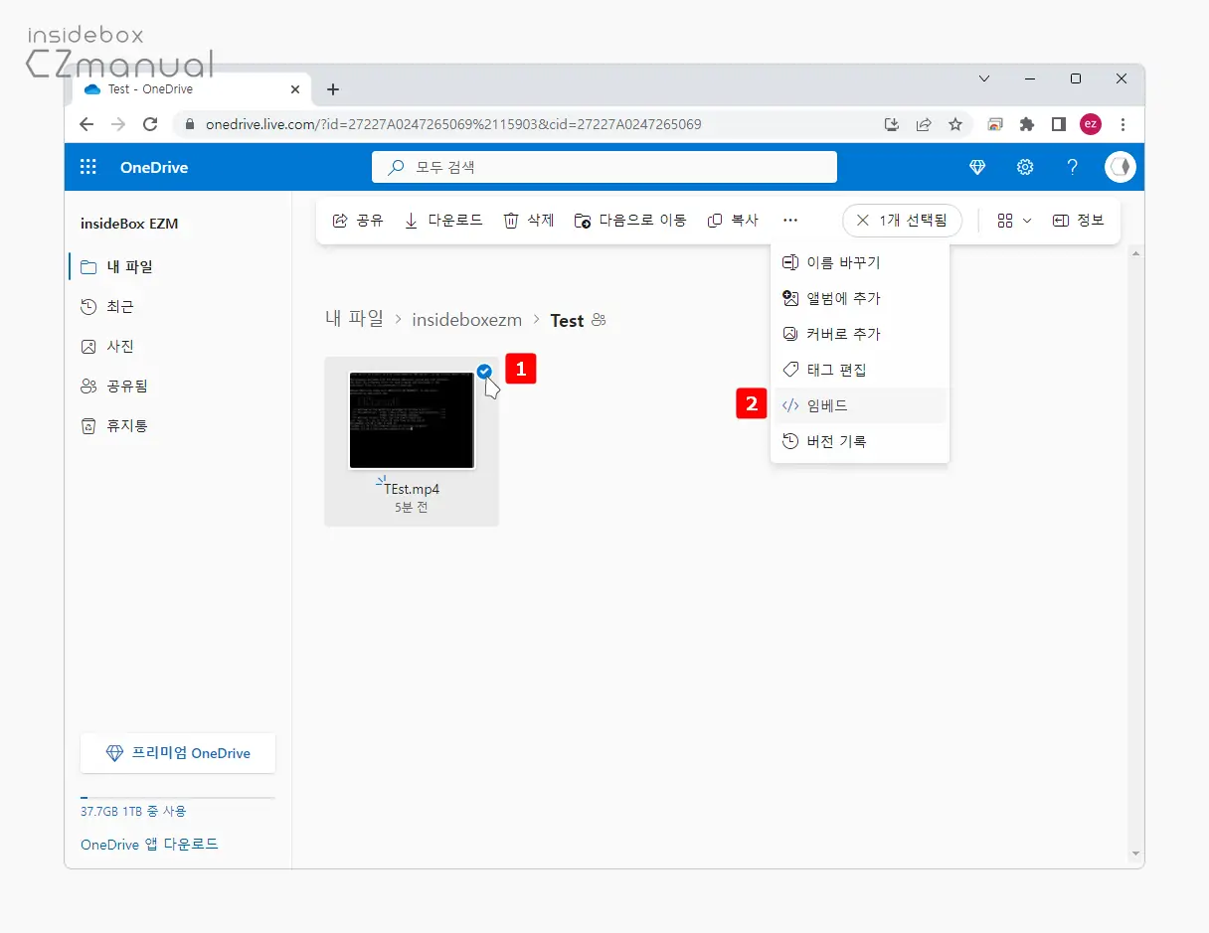Open the Info (정보) details pane
Image resolution: width=1209 pixels, height=933 pixels.
[x=1079, y=221]
